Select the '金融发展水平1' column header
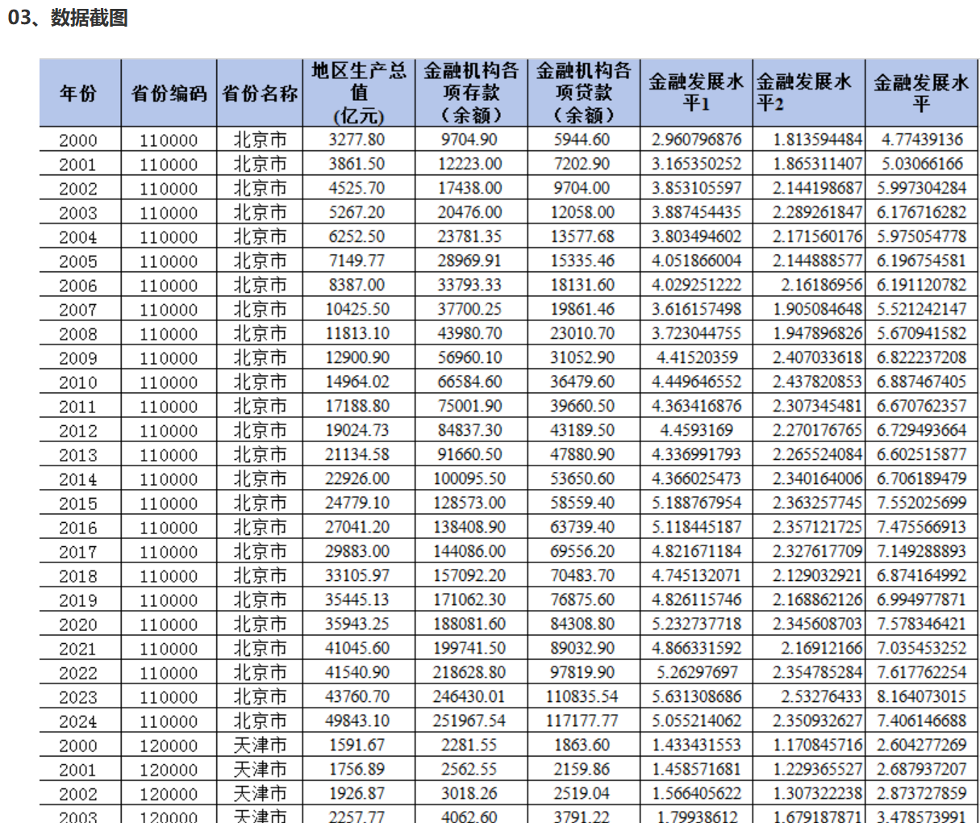 point(696,93)
